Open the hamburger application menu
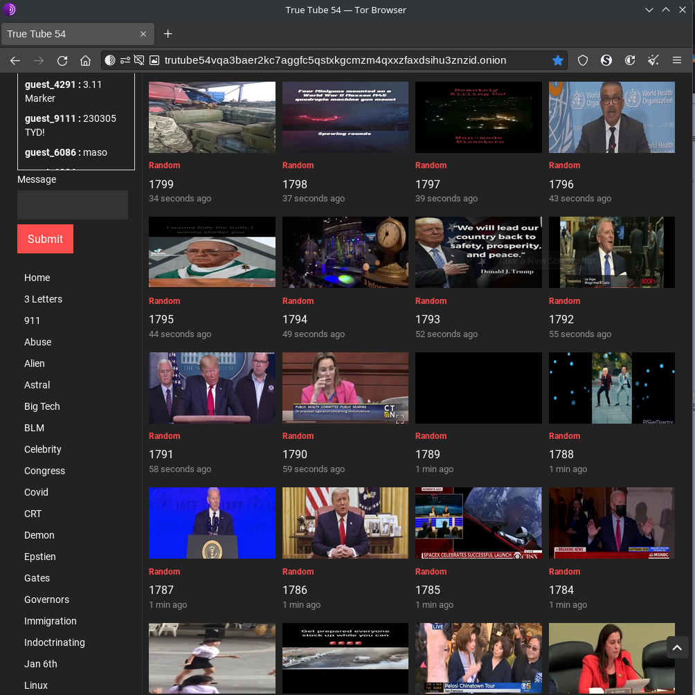Screen dimensions: 695x695 pos(677,60)
